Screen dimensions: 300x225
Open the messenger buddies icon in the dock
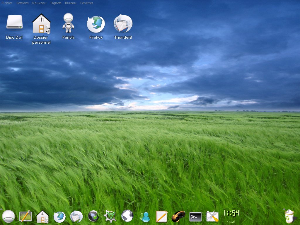[x=145, y=217]
